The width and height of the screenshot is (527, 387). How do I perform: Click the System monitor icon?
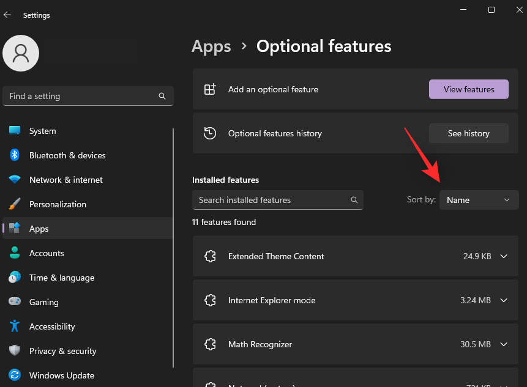pyautogui.click(x=15, y=131)
